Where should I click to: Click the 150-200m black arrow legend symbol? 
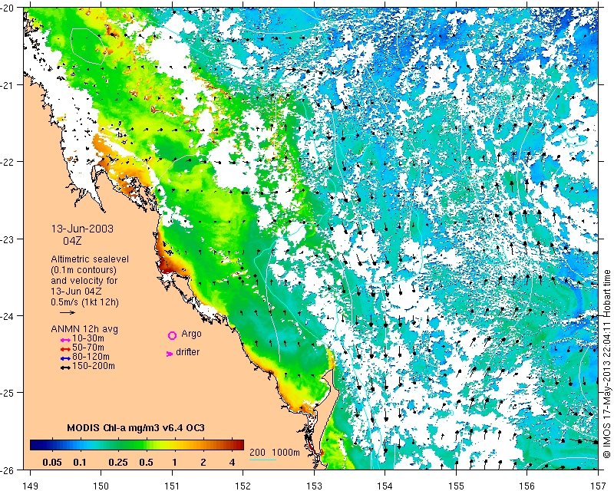pos(65,367)
